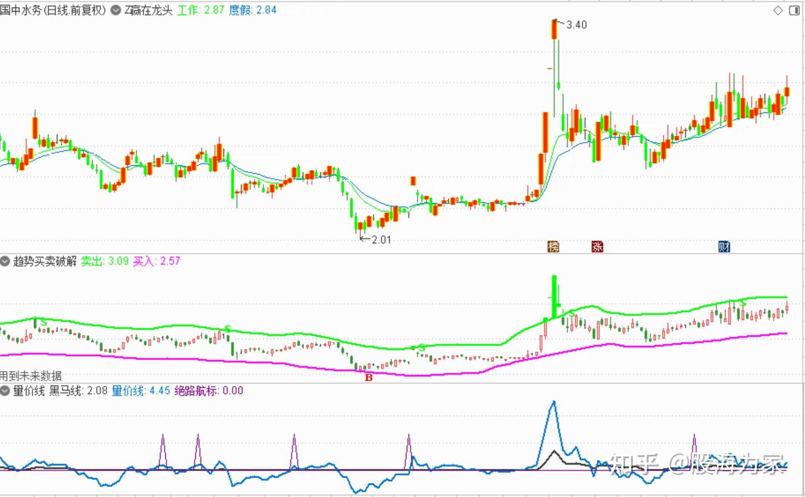Image resolution: width=805 pixels, height=497 pixels.
Task: Click the Z赢在龙头 indicator name
Action: point(148,10)
